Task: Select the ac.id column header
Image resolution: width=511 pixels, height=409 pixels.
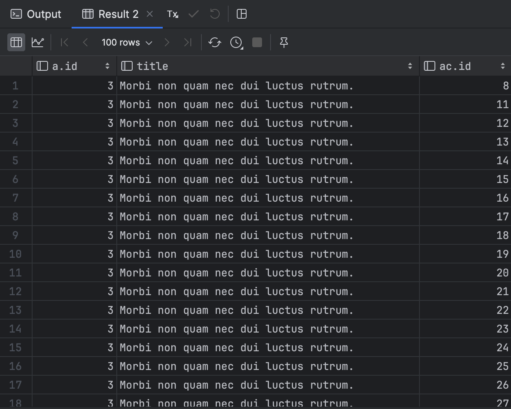Action: tap(465, 66)
